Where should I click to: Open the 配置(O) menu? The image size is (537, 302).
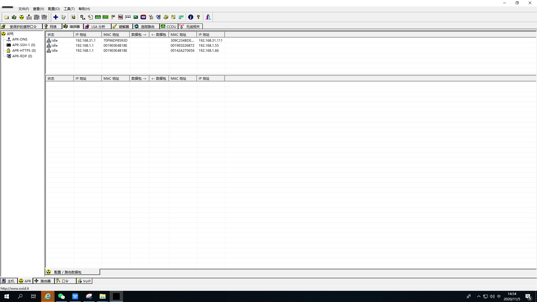click(x=54, y=9)
